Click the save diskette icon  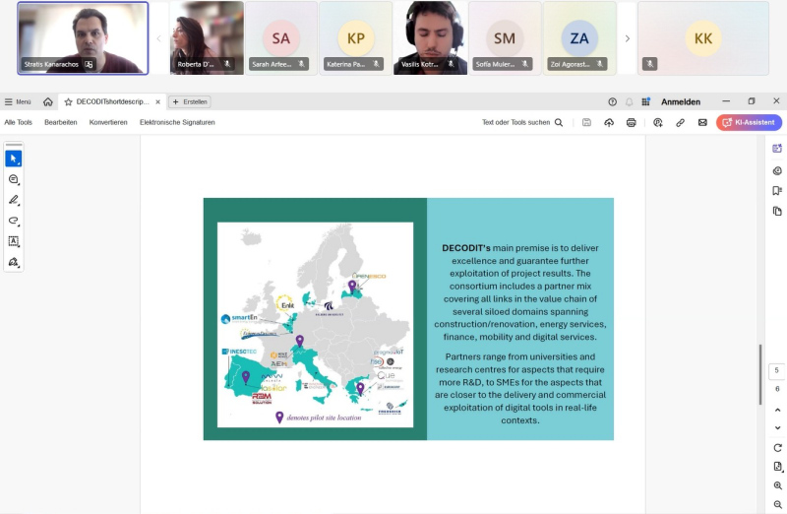[x=586, y=122]
